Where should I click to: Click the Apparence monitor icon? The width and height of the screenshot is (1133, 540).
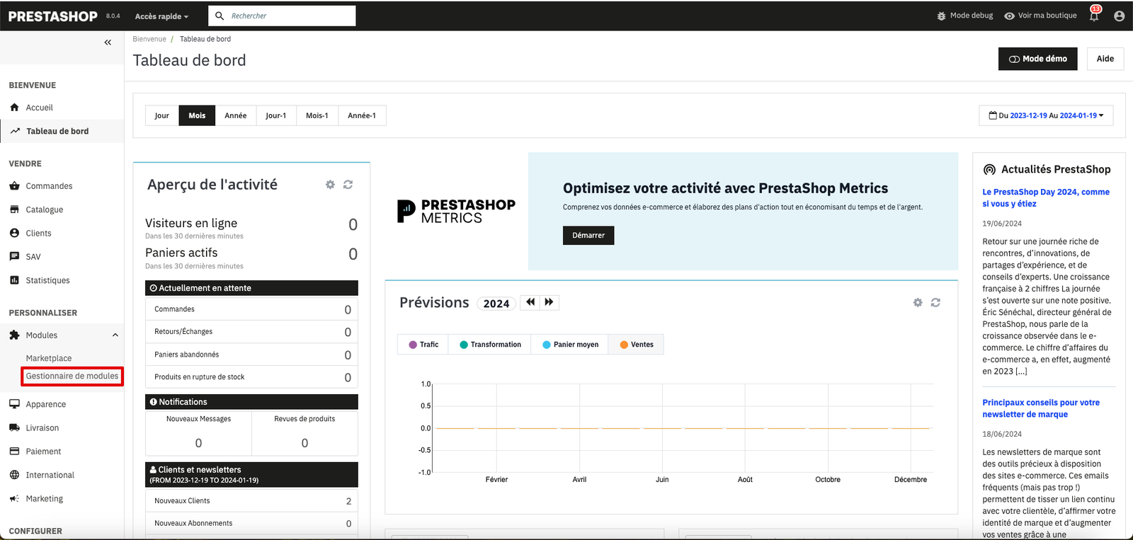click(x=15, y=404)
